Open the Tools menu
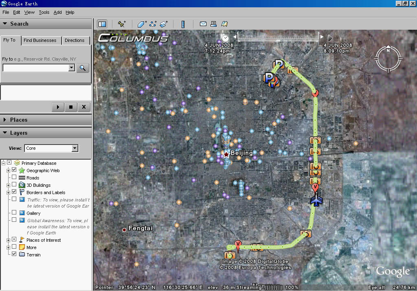This screenshot has height=291, width=417. tap(44, 12)
